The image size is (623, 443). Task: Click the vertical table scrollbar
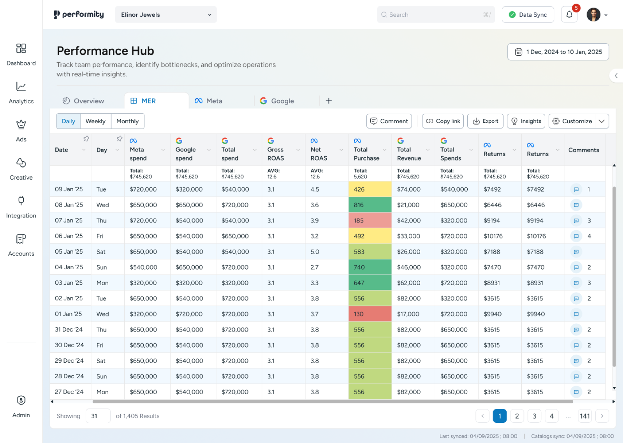pyautogui.click(x=614, y=277)
